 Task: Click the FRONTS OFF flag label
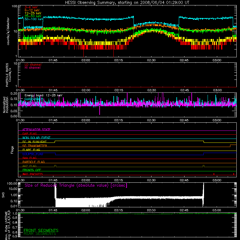(x=32, y=170)
